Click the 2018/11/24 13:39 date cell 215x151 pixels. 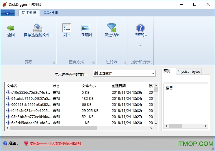click(127, 92)
